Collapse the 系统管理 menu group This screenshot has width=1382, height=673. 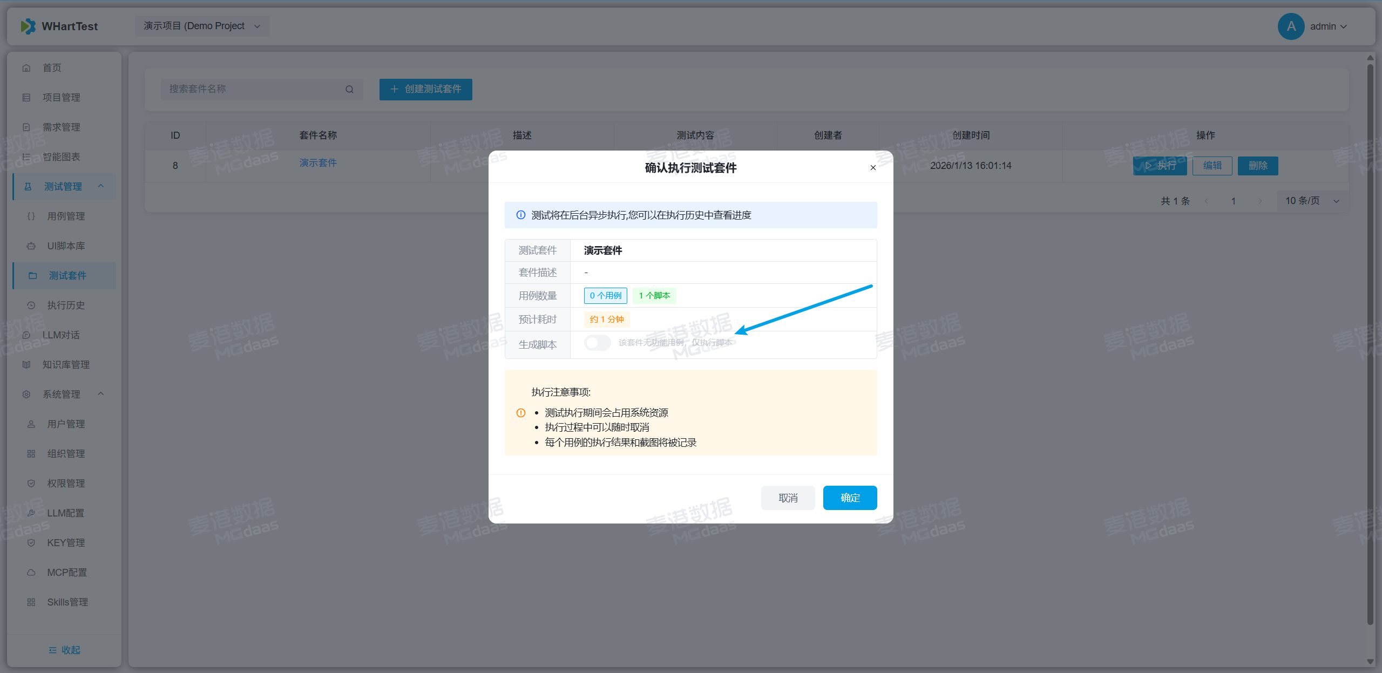click(x=101, y=394)
